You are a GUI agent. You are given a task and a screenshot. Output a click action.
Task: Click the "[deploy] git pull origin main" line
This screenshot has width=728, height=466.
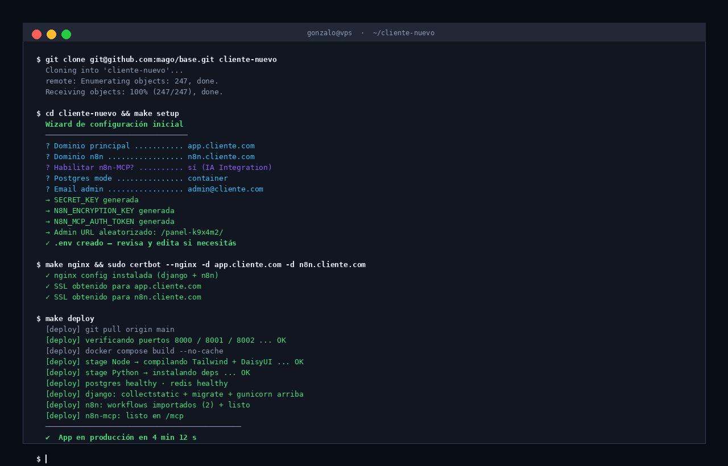(110, 330)
